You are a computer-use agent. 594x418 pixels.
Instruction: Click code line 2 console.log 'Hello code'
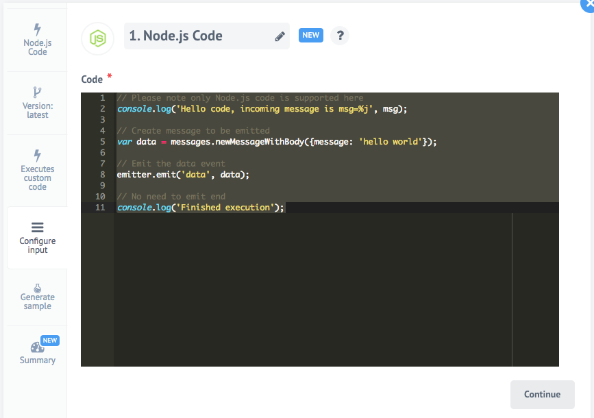(262, 109)
